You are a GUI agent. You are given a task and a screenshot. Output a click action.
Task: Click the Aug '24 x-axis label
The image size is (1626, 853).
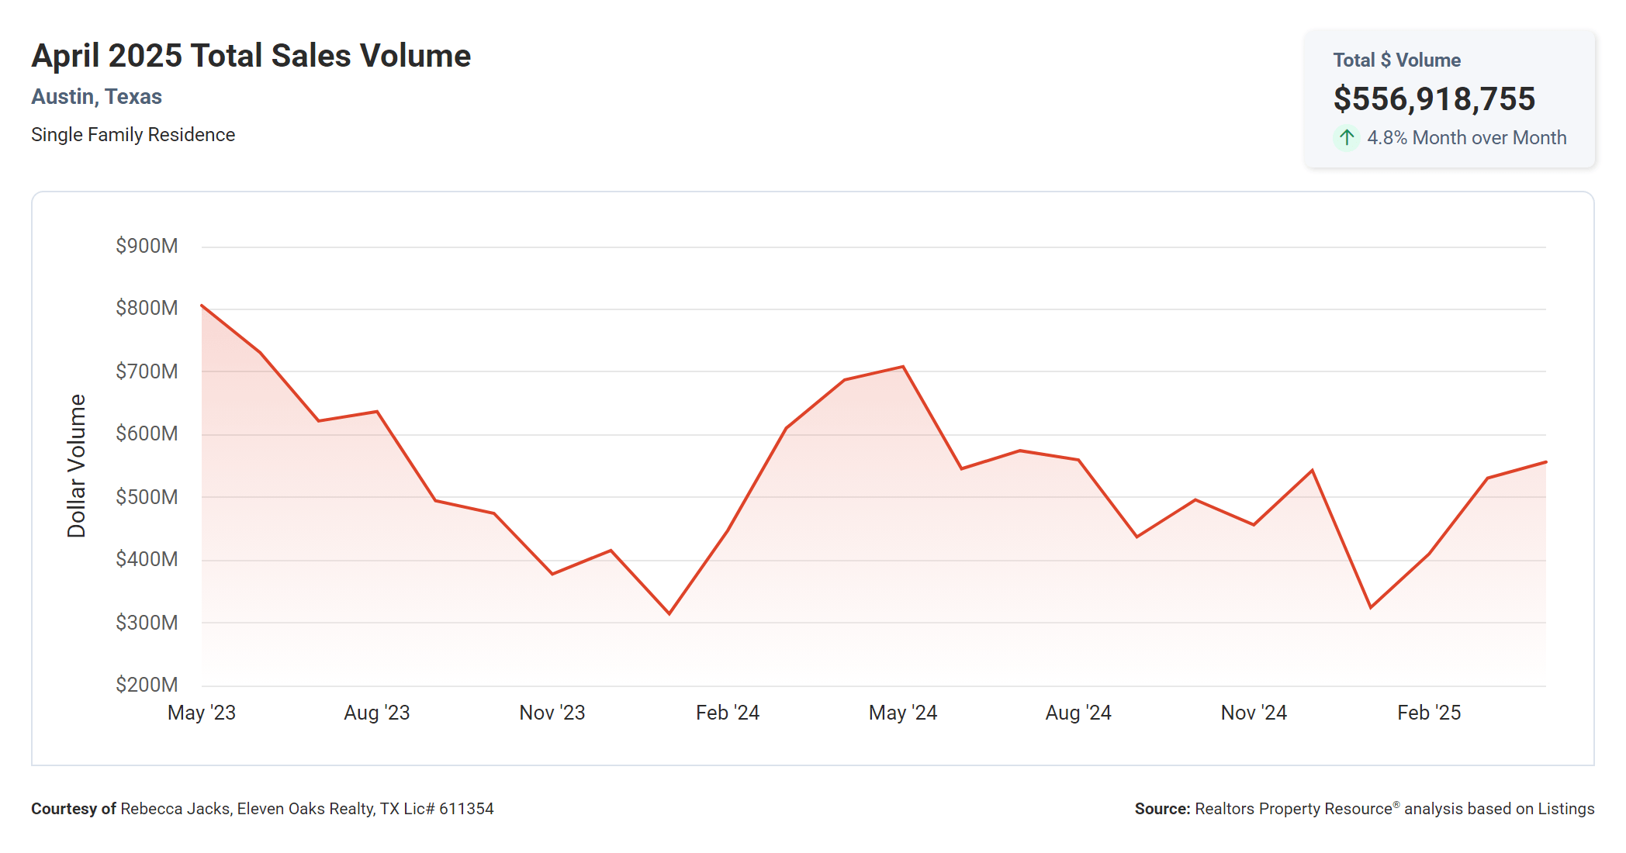click(1078, 713)
